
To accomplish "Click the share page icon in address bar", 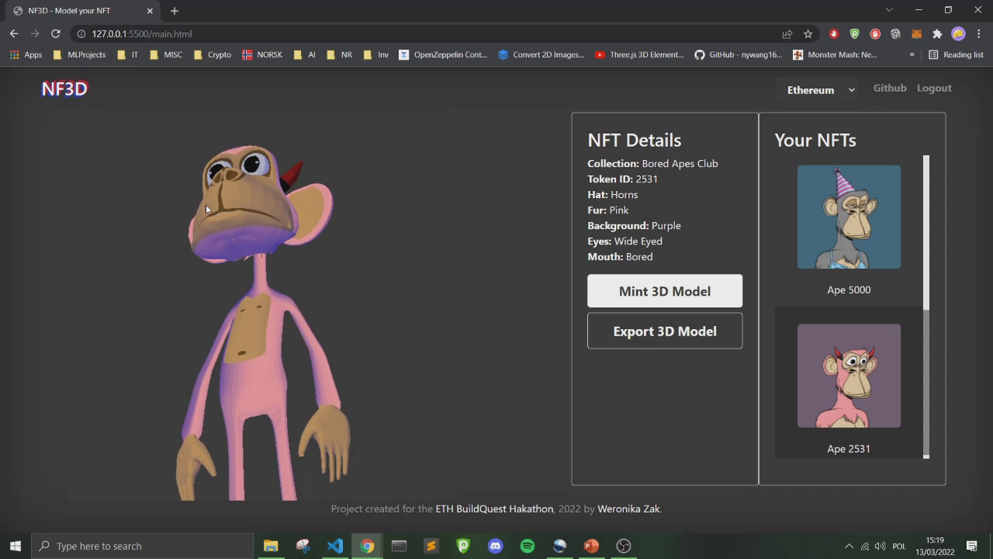I will point(787,34).
